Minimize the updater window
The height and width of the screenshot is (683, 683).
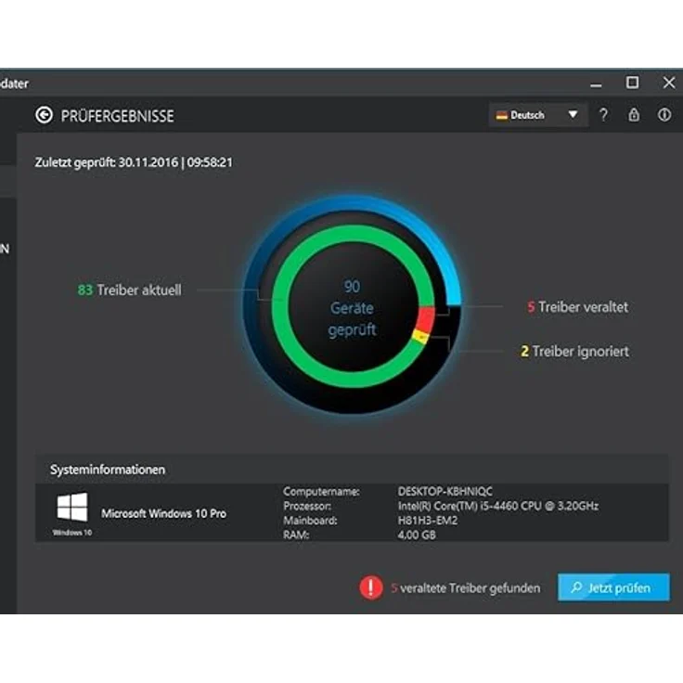click(x=596, y=84)
